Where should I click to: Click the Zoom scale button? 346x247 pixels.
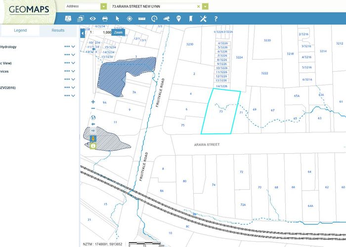tap(118, 32)
